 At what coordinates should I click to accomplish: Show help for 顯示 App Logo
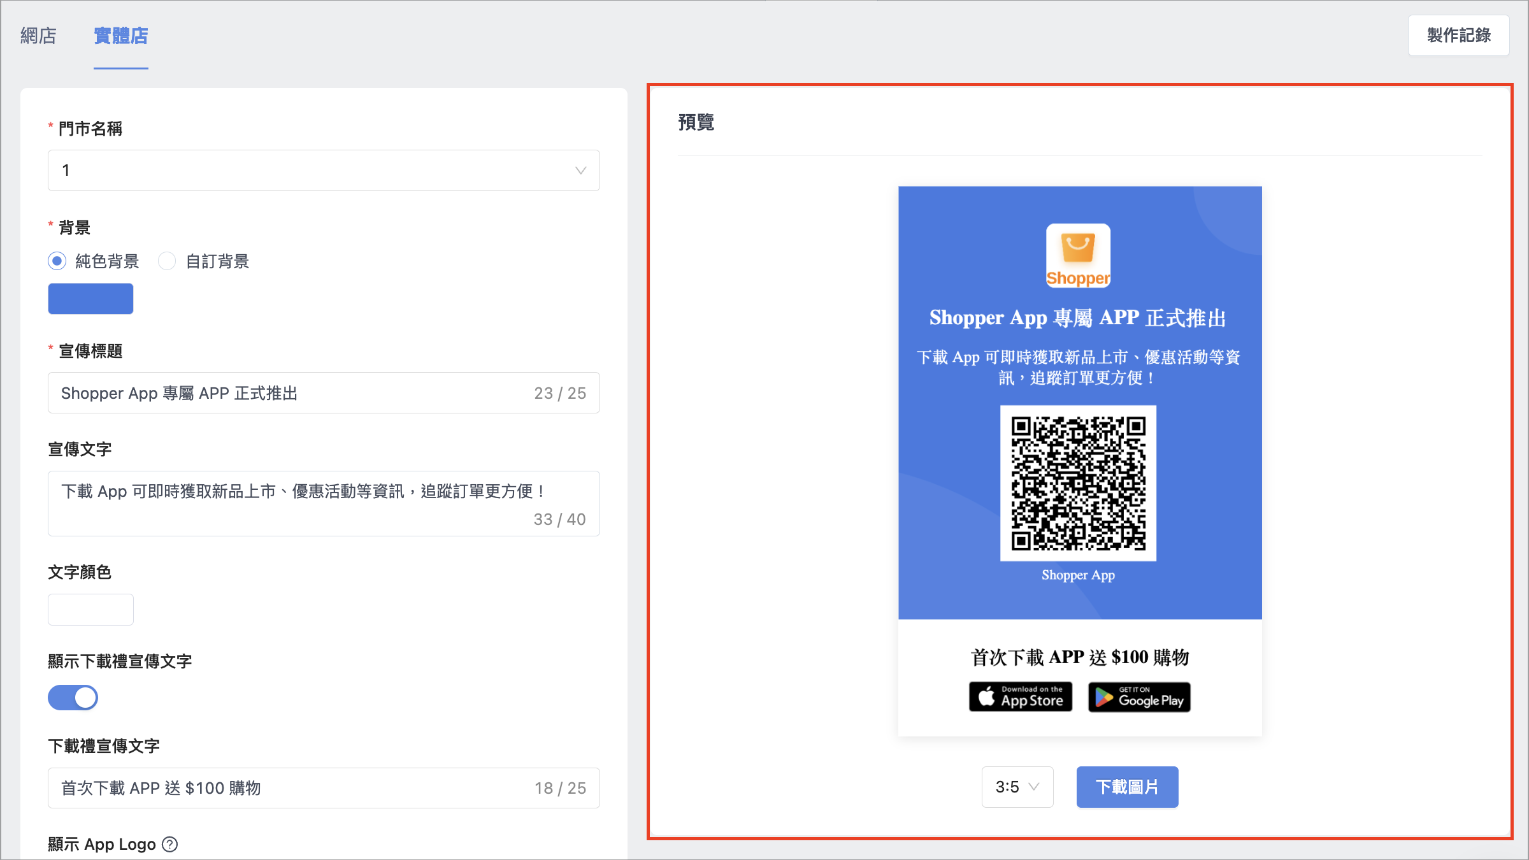click(x=170, y=844)
